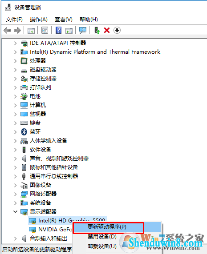Click the Forward arrow toolbar icon
This screenshot has width=207, height=254.
click(17, 30)
